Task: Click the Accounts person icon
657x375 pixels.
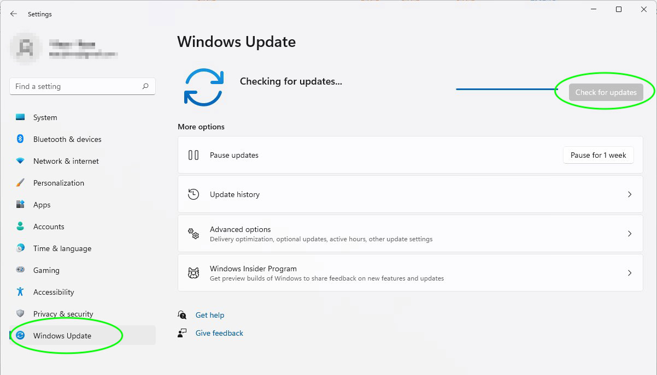Action: coord(20,227)
